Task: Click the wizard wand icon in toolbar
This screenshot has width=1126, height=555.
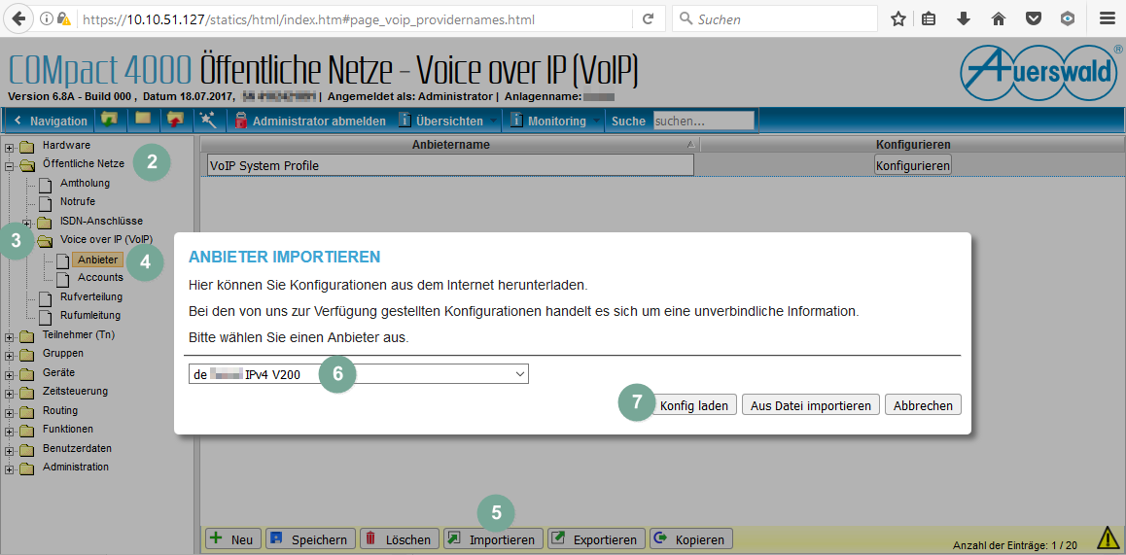Action: [x=207, y=121]
